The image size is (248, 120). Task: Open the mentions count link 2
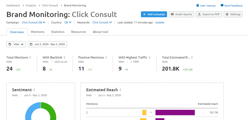click(x=87, y=113)
